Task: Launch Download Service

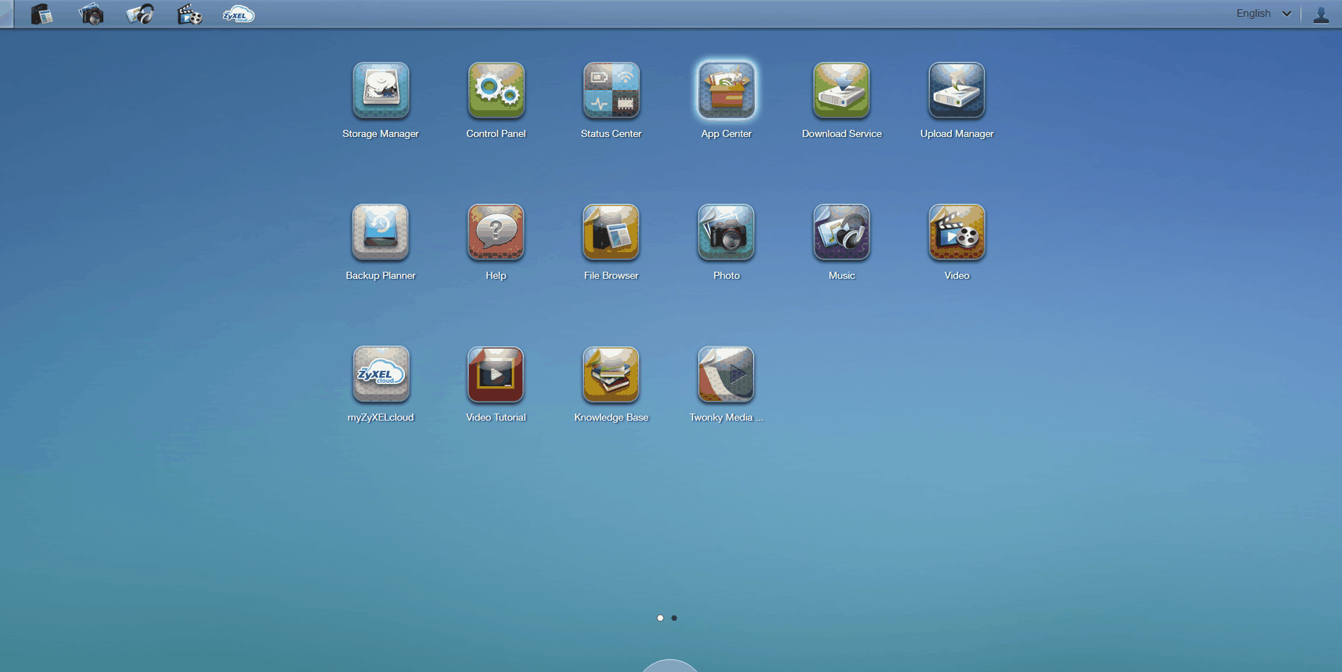Action: [841, 90]
